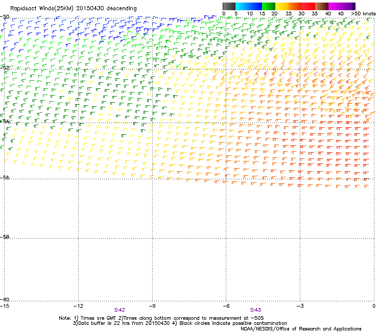The height and width of the screenshot is (332, 378).
Task: Click the '0' legend scale label
Action: pos(224,14)
